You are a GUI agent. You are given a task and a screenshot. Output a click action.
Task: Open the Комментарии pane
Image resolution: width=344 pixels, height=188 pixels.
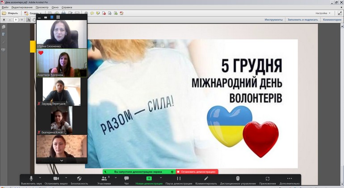pos(332,20)
